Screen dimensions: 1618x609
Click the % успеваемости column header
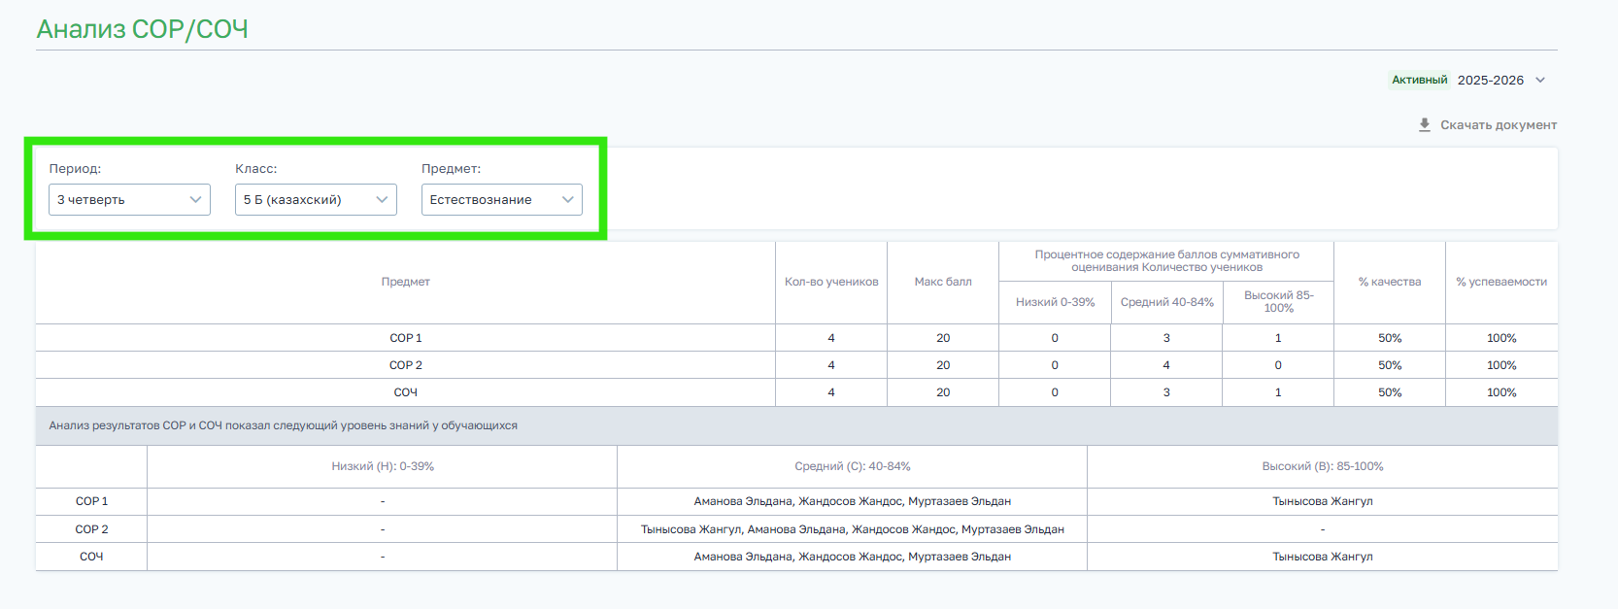coord(1501,282)
